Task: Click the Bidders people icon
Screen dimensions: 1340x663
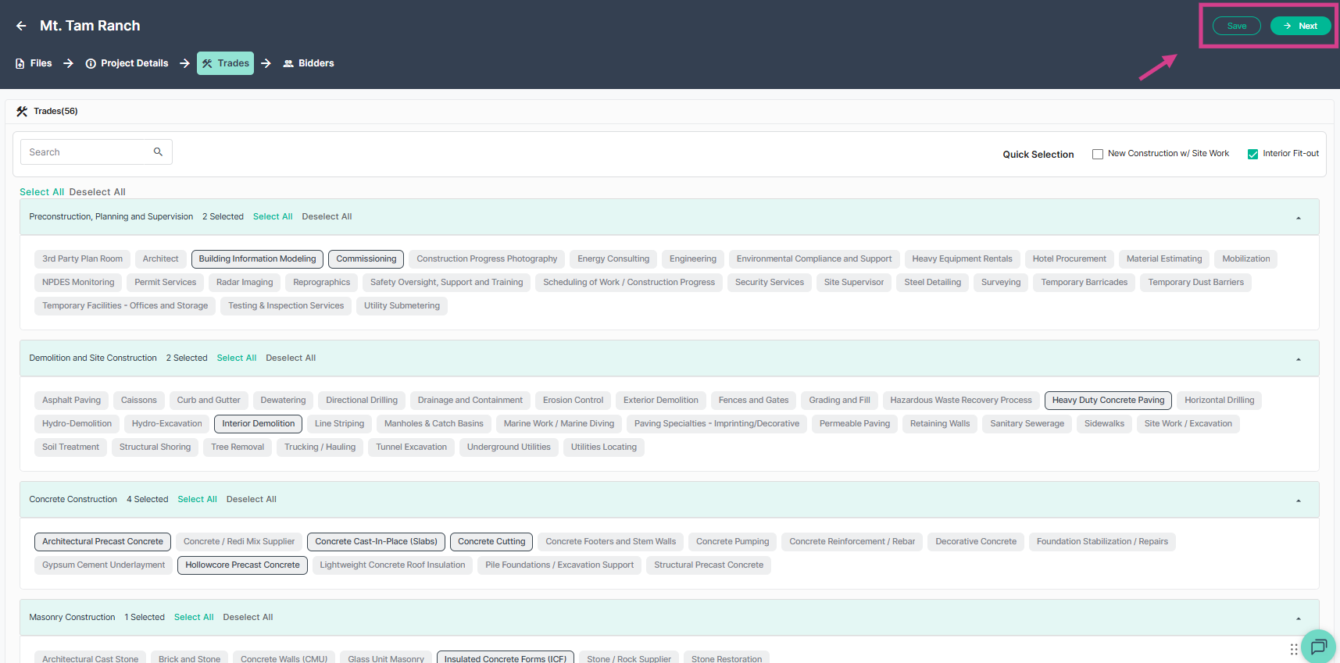Action: point(288,63)
